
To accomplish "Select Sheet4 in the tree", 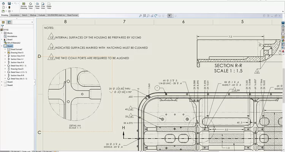I will click(8, 85).
